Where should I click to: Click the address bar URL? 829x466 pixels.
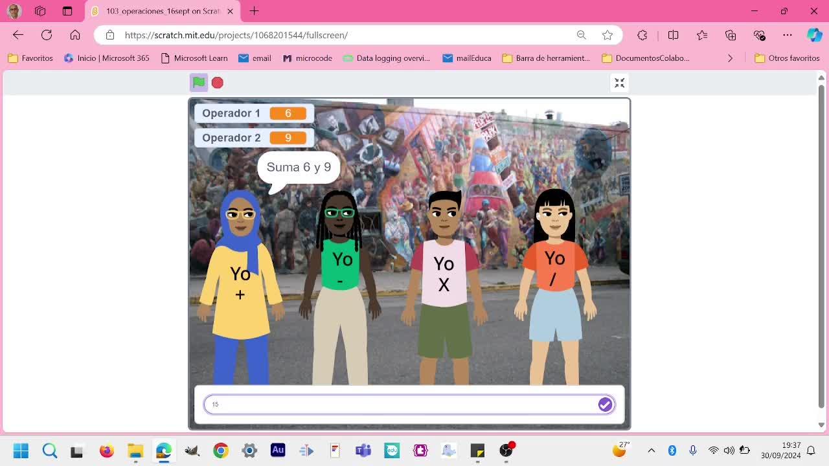[236, 35]
